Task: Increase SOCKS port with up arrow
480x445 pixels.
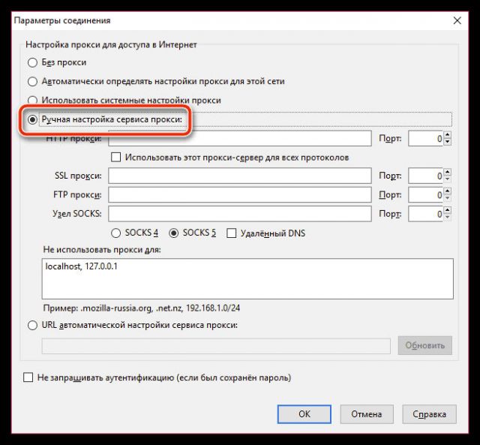Action: tap(448, 210)
